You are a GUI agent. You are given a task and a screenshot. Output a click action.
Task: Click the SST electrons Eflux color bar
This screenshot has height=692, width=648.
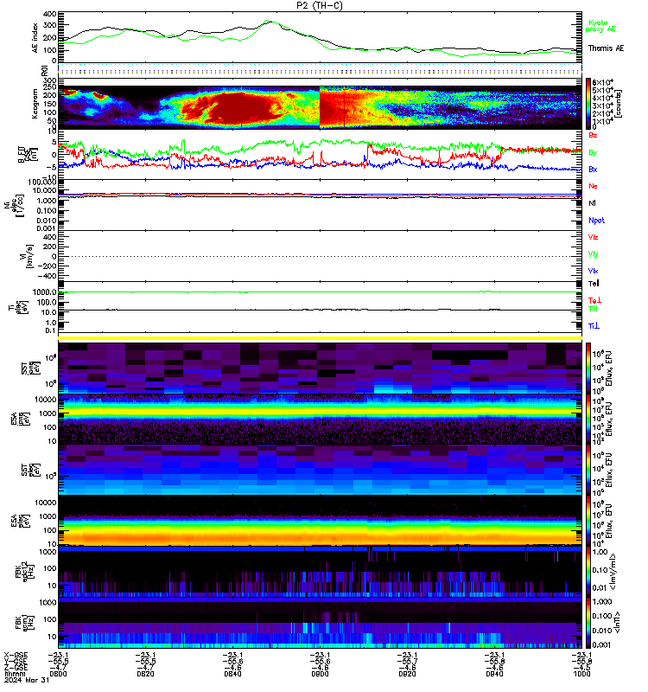[x=588, y=470]
